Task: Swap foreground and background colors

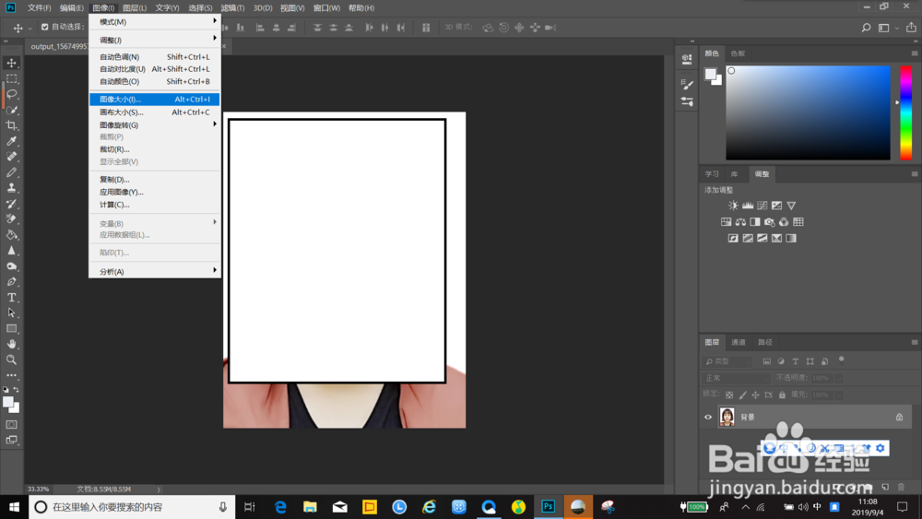Action: pyautogui.click(x=17, y=390)
